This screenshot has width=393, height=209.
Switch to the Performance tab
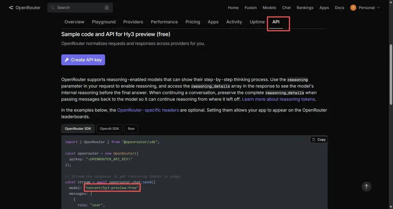click(x=164, y=22)
